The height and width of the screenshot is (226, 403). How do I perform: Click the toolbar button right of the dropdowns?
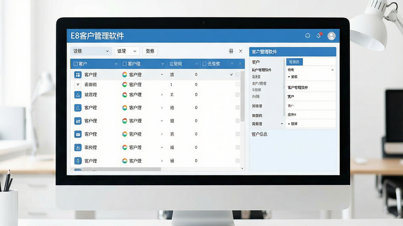(x=150, y=51)
